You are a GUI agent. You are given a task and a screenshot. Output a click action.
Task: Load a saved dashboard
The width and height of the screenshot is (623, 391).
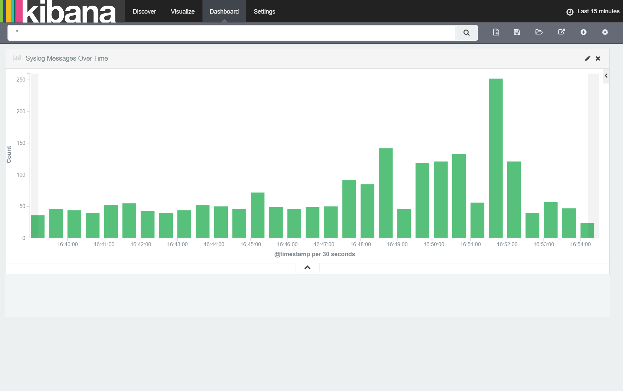[x=539, y=32]
